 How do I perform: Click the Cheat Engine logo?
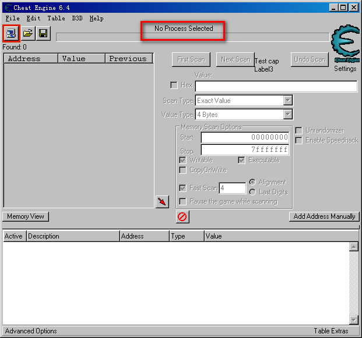pyautogui.click(x=345, y=44)
